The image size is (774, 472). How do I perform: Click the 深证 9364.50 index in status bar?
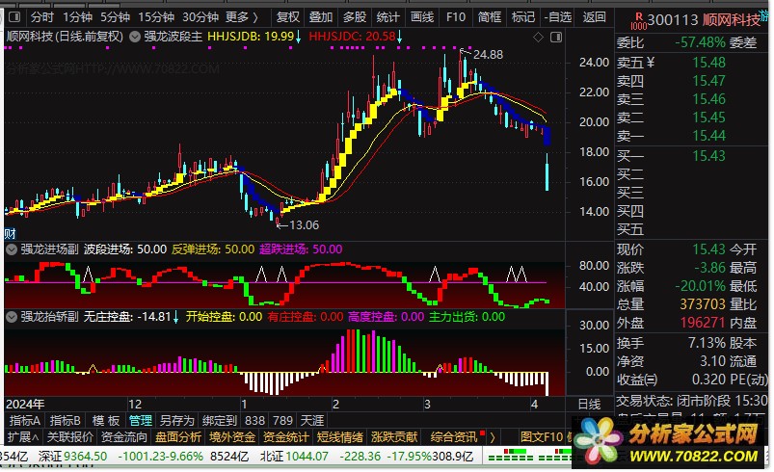tap(72, 457)
